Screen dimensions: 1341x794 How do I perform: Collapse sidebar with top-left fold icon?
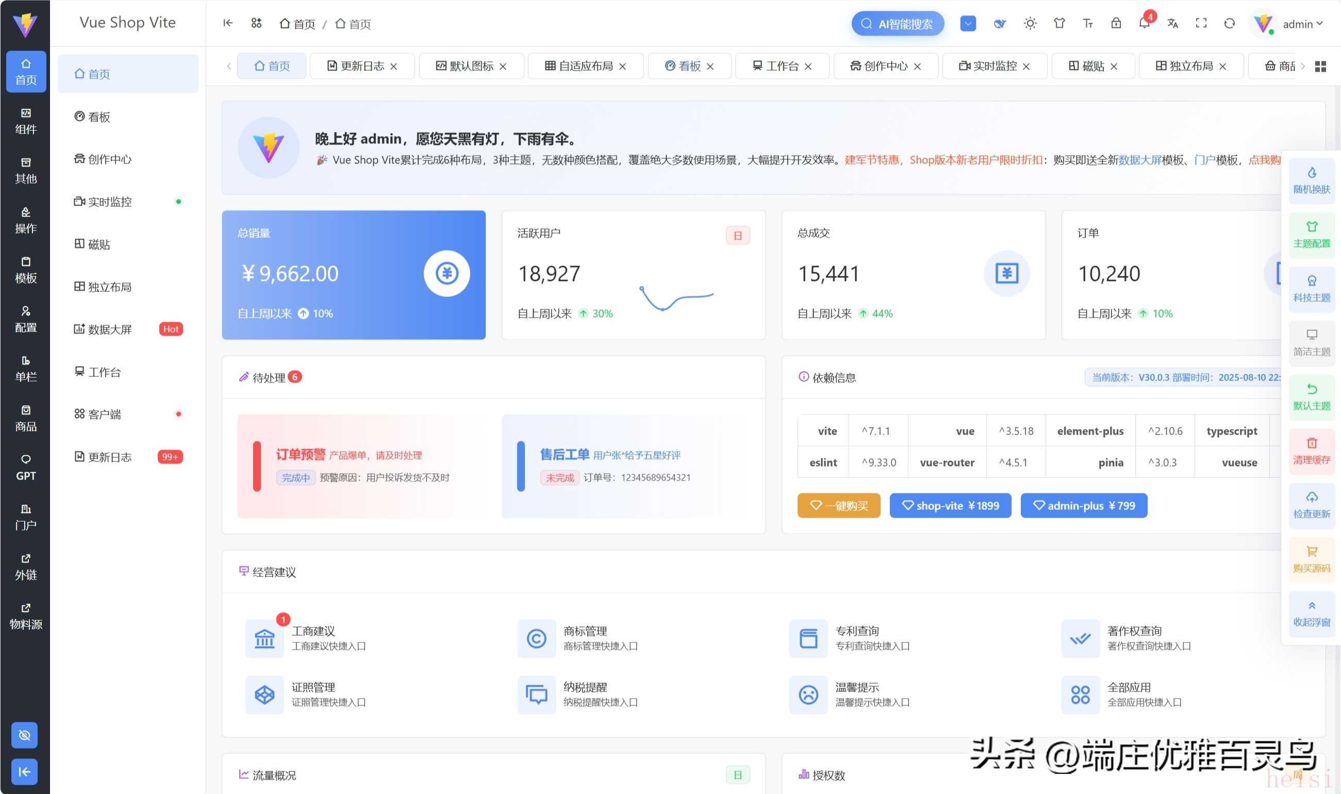(x=228, y=23)
